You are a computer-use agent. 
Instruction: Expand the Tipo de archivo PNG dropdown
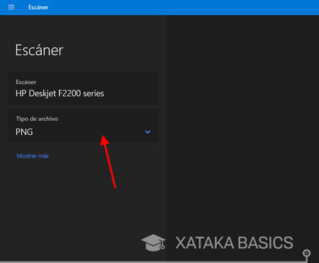[x=84, y=125]
